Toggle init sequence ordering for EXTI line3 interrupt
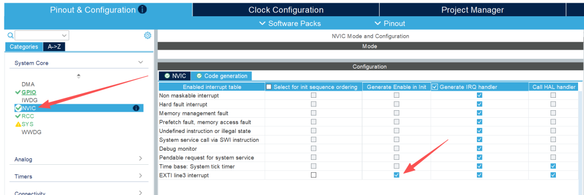 pyautogui.click(x=314, y=175)
